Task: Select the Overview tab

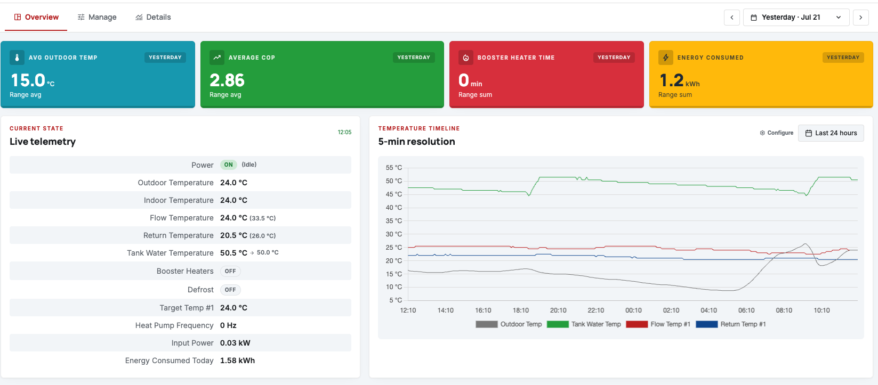Action: click(x=36, y=17)
